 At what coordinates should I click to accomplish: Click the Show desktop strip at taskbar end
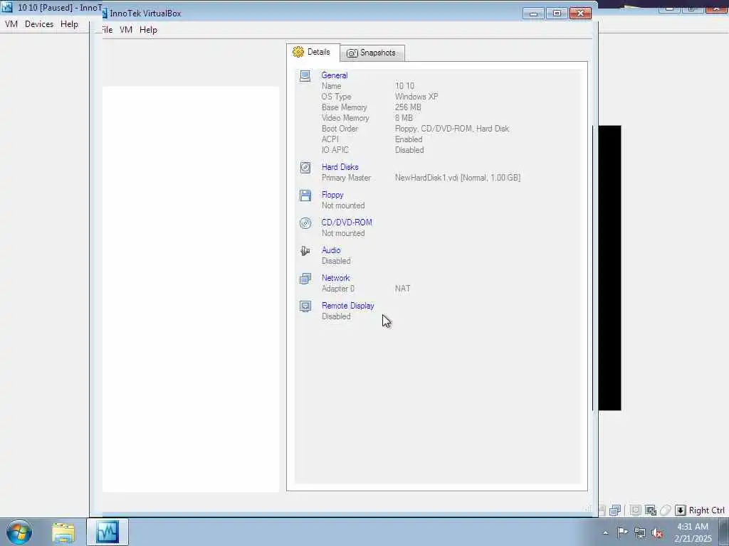pyautogui.click(x=724, y=532)
